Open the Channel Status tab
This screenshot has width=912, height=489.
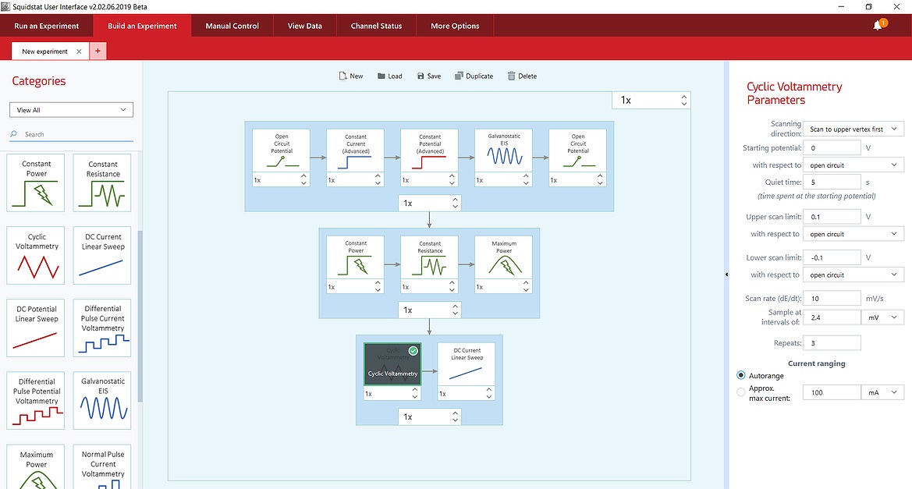tap(376, 26)
